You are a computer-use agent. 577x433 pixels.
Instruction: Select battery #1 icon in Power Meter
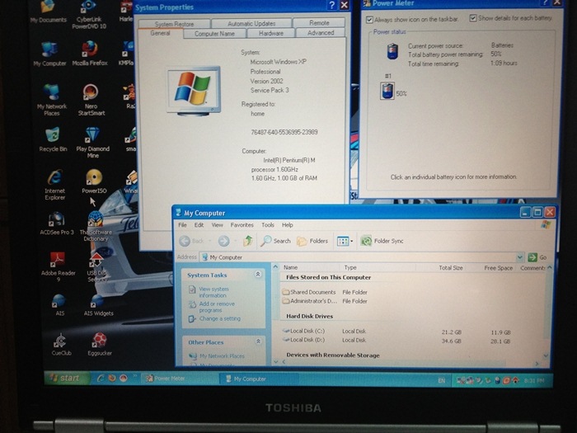point(387,91)
